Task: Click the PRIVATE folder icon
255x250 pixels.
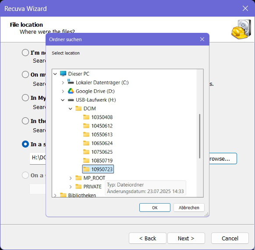Action: (x=78, y=187)
